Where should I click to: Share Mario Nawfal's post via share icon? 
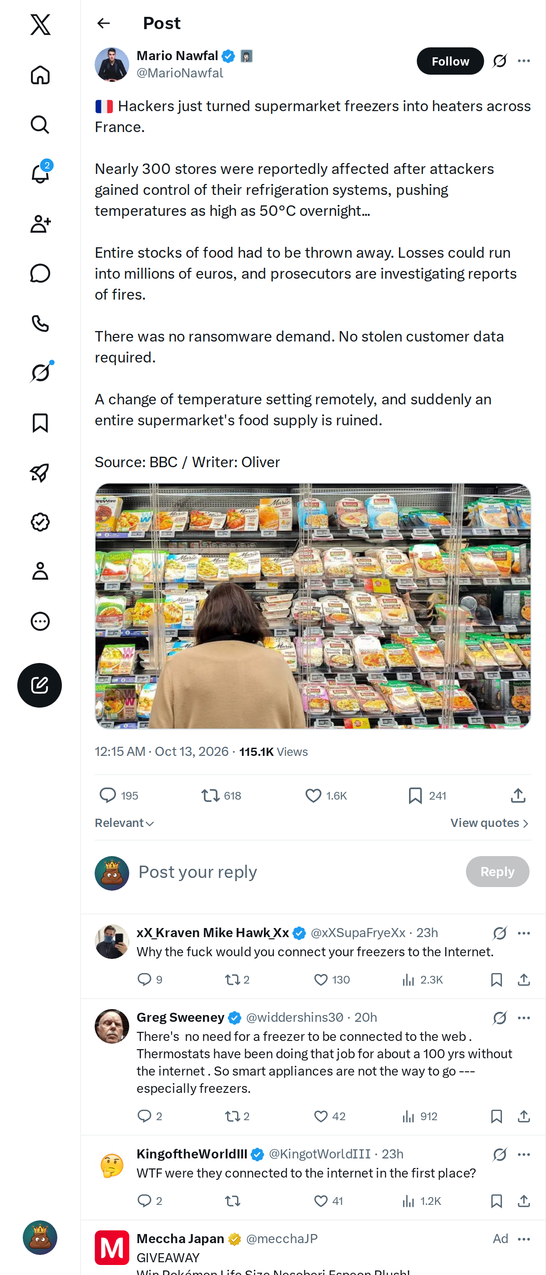518,796
